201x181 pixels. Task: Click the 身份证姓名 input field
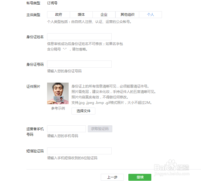coord(79,37)
